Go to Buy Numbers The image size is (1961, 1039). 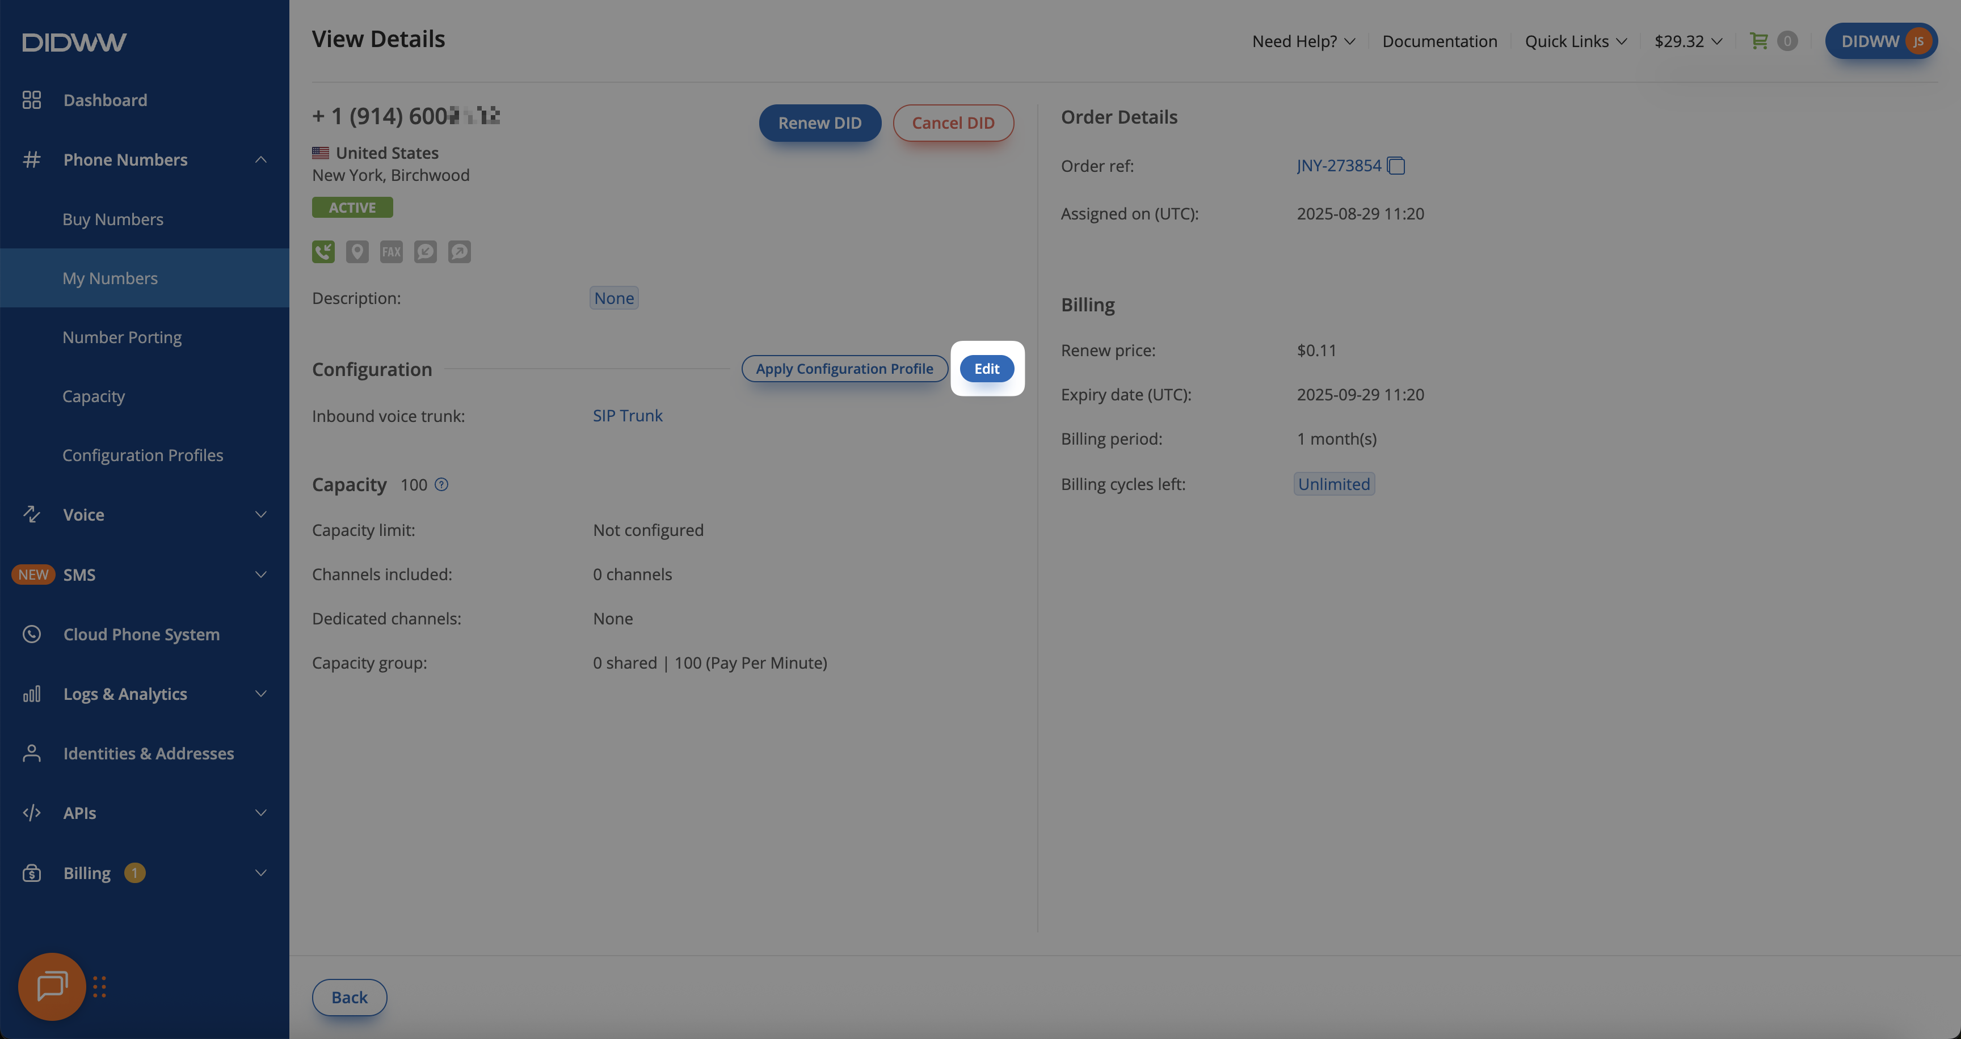click(x=113, y=219)
